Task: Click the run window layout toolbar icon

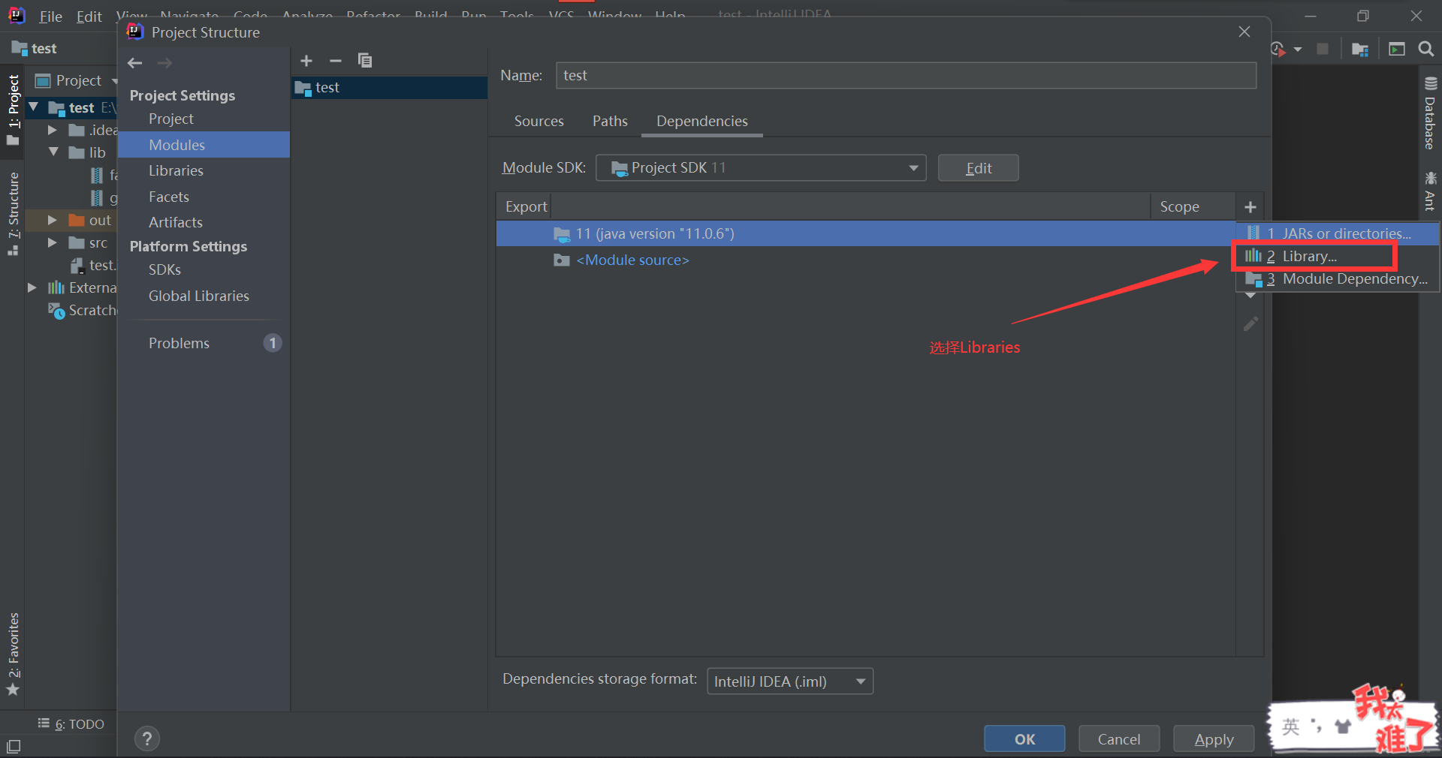Action: pos(1397,50)
